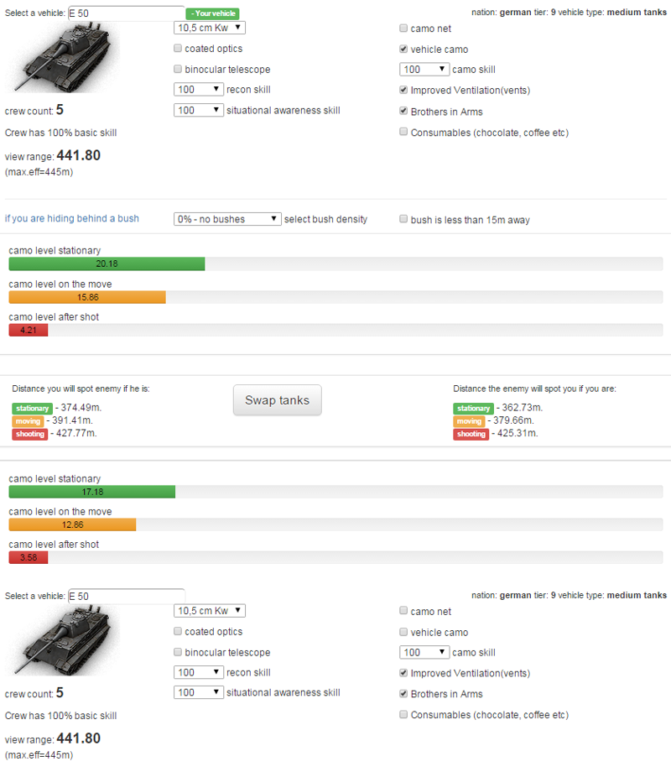This screenshot has width=671, height=772.
Task: Click the right-side green stationary badge
Action: click(473, 408)
